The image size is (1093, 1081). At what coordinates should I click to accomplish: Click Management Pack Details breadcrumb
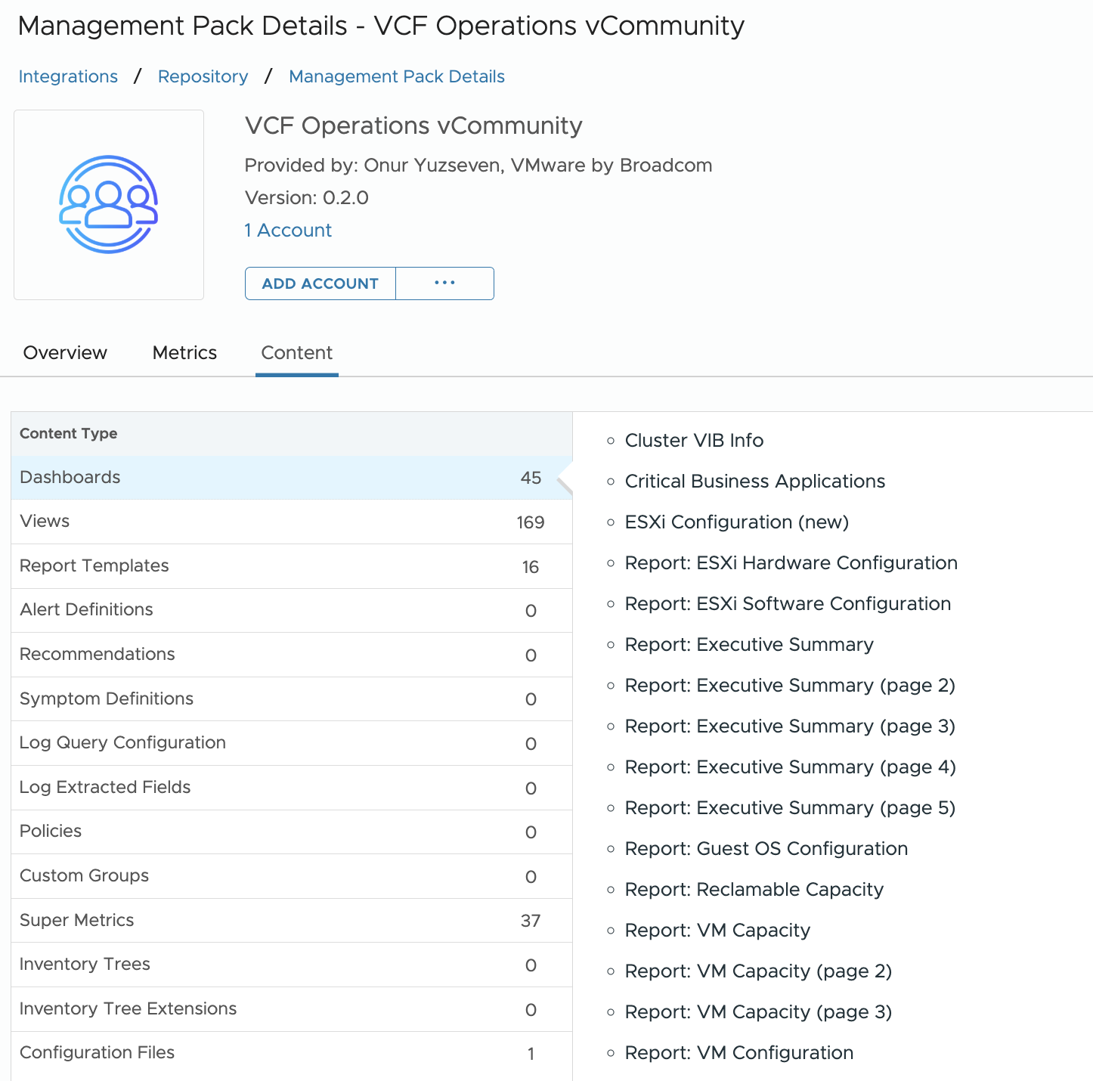397,76
